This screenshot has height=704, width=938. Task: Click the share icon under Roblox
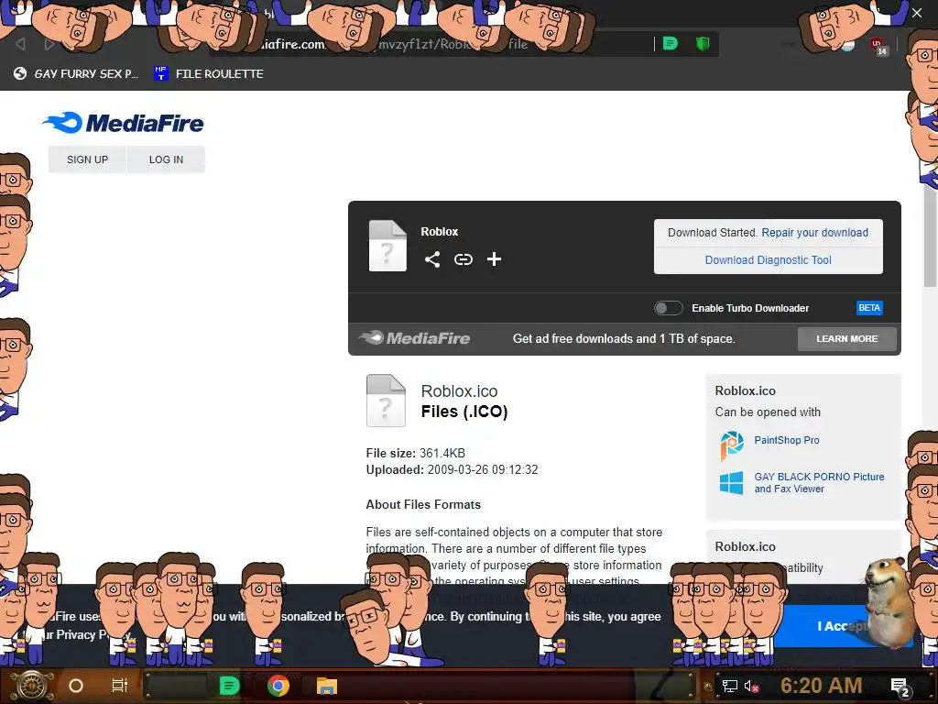point(432,259)
